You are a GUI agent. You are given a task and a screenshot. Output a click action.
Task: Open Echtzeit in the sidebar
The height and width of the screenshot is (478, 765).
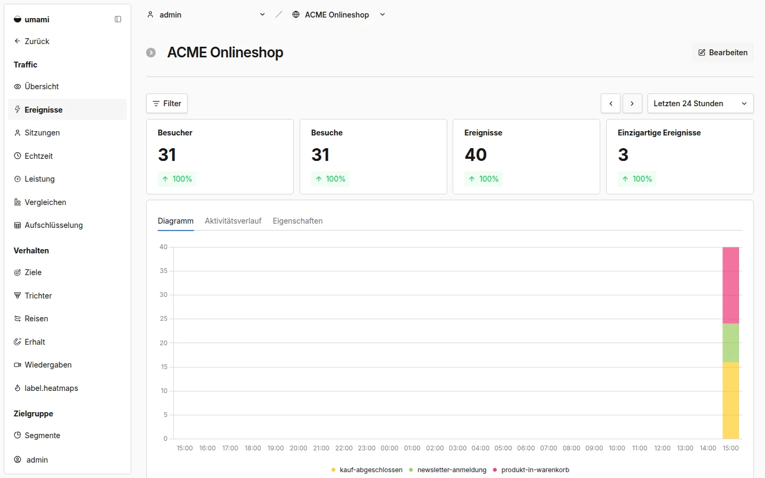pyautogui.click(x=67, y=156)
